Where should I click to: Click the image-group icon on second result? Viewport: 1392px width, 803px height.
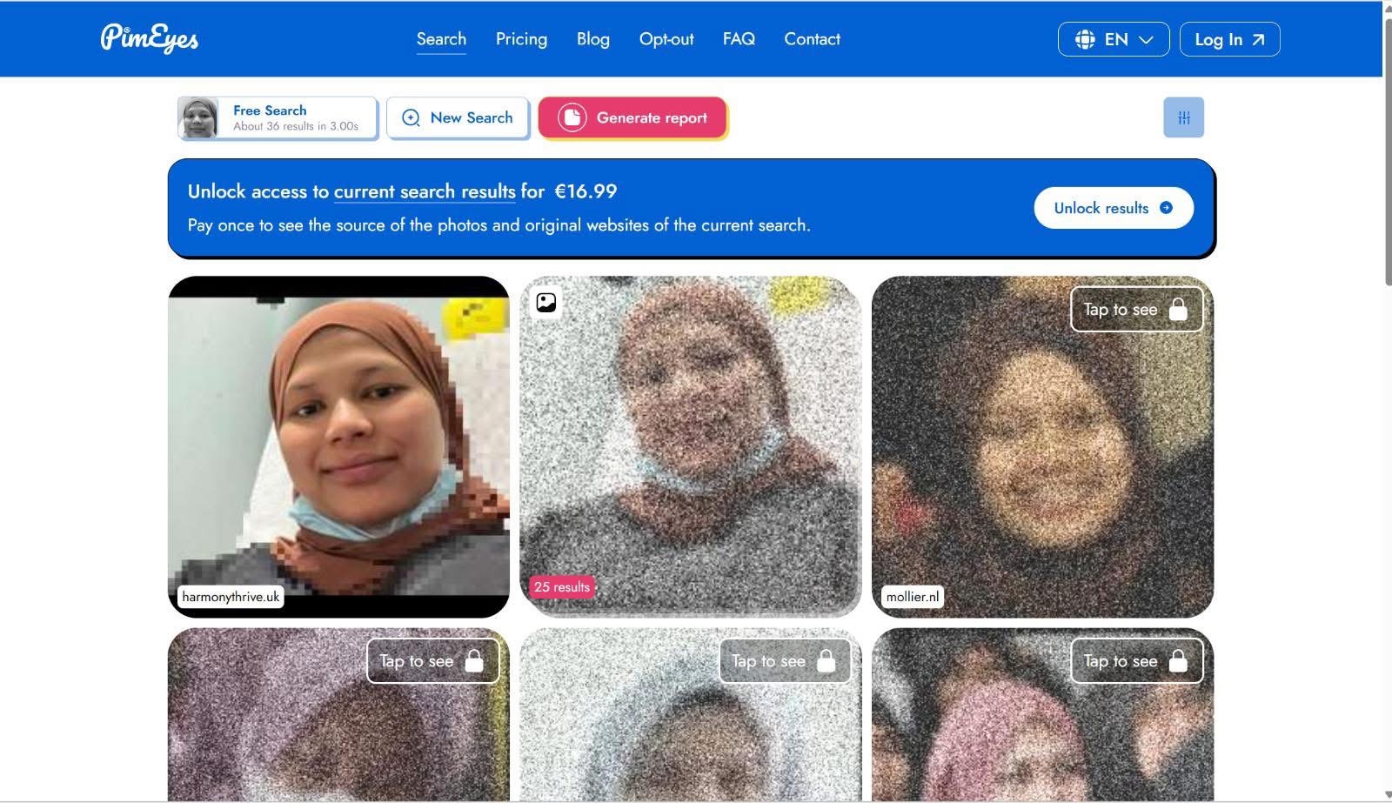(546, 303)
